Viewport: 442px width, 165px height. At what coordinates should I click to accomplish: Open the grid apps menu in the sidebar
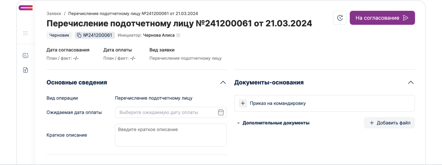click(26, 33)
